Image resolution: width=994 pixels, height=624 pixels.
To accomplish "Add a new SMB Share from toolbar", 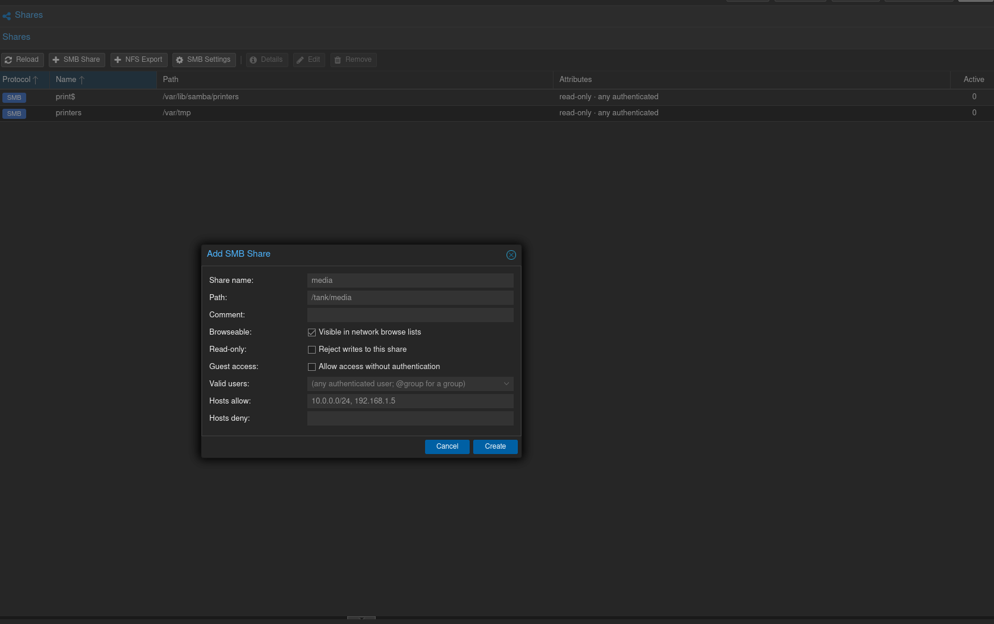I will 77,59.
